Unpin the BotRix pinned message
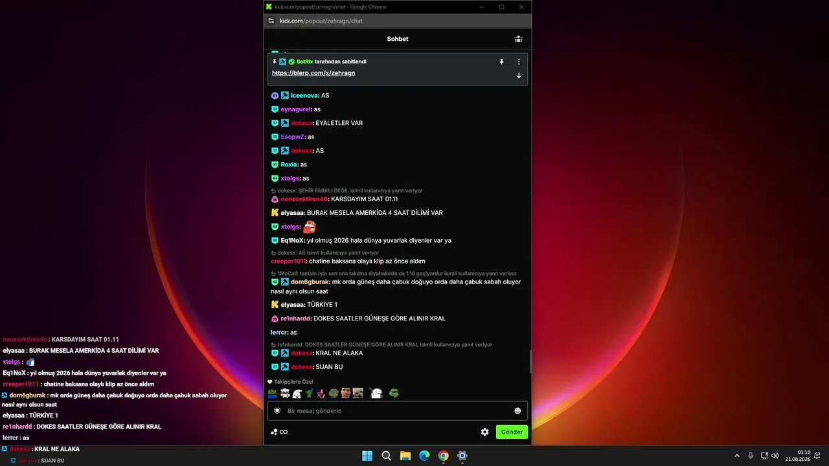The height and width of the screenshot is (466, 829). 501,61
